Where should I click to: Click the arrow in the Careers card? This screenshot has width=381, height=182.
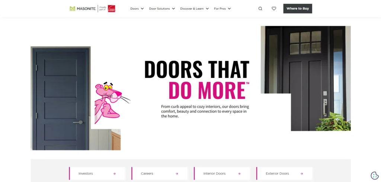point(177,174)
